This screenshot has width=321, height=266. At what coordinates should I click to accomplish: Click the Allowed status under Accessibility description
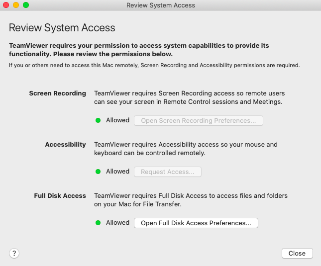pyautogui.click(x=118, y=172)
